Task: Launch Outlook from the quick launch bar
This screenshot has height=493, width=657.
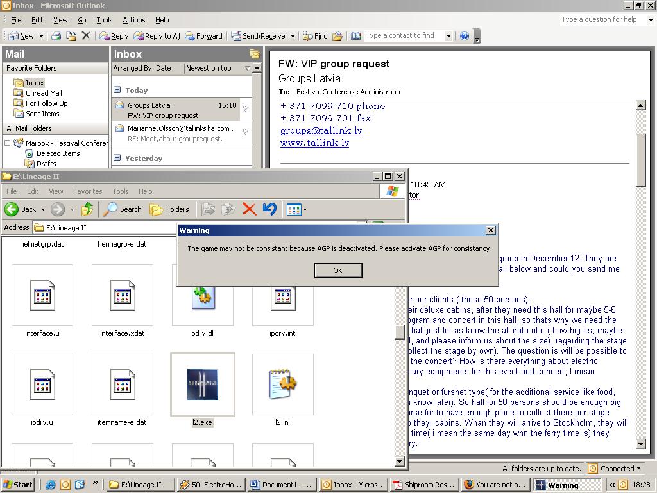Action: 65,485
